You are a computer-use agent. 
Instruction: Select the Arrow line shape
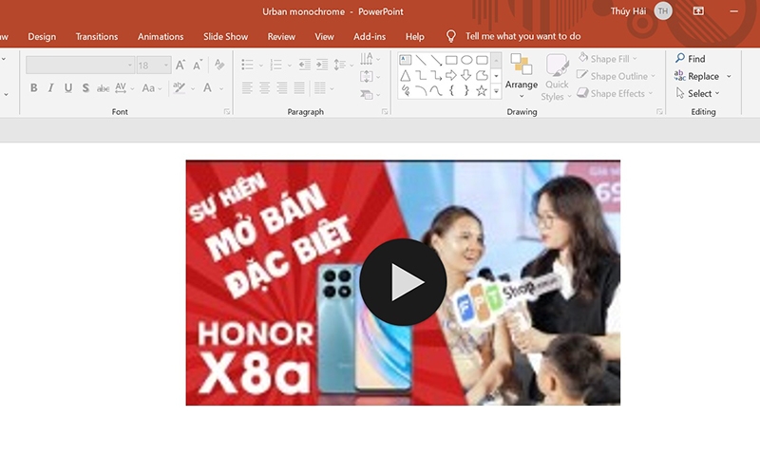(x=436, y=60)
